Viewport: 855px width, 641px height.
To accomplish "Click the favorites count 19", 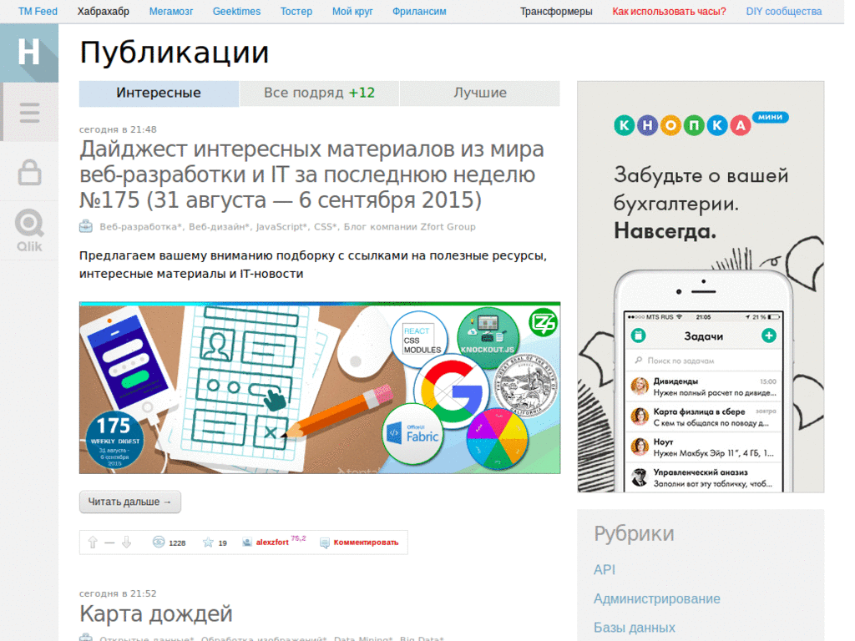I will click(x=222, y=543).
